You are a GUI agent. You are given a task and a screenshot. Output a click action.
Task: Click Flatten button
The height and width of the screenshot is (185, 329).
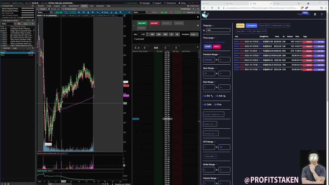141,28
